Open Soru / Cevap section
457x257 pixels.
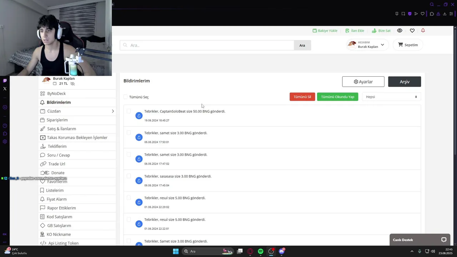coord(77,155)
